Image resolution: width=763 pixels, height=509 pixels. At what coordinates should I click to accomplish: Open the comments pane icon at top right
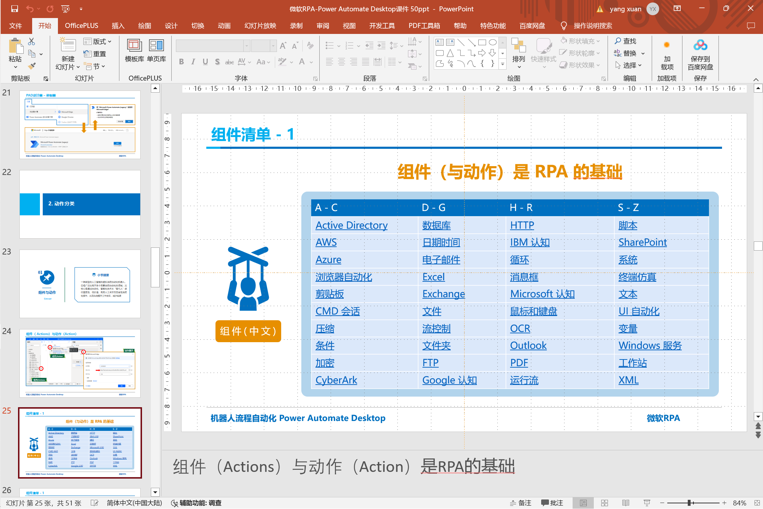[751, 26]
